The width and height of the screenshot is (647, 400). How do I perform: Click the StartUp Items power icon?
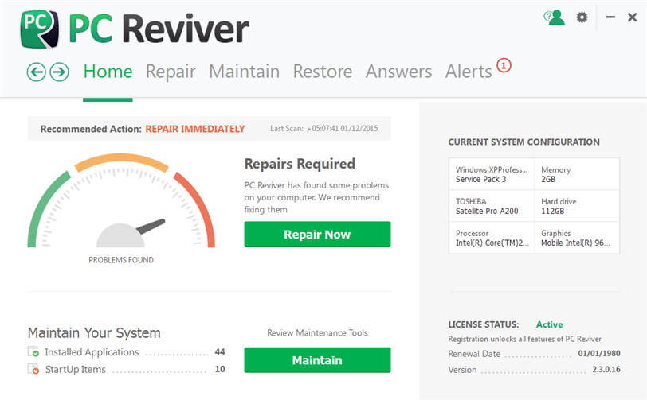(33, 369)
